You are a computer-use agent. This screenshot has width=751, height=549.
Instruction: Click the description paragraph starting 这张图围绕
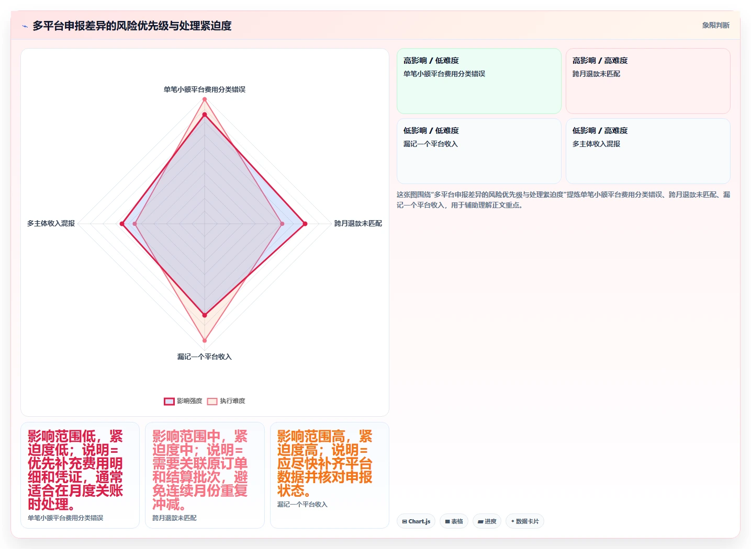pyautogui.click(x=563, y=200)
